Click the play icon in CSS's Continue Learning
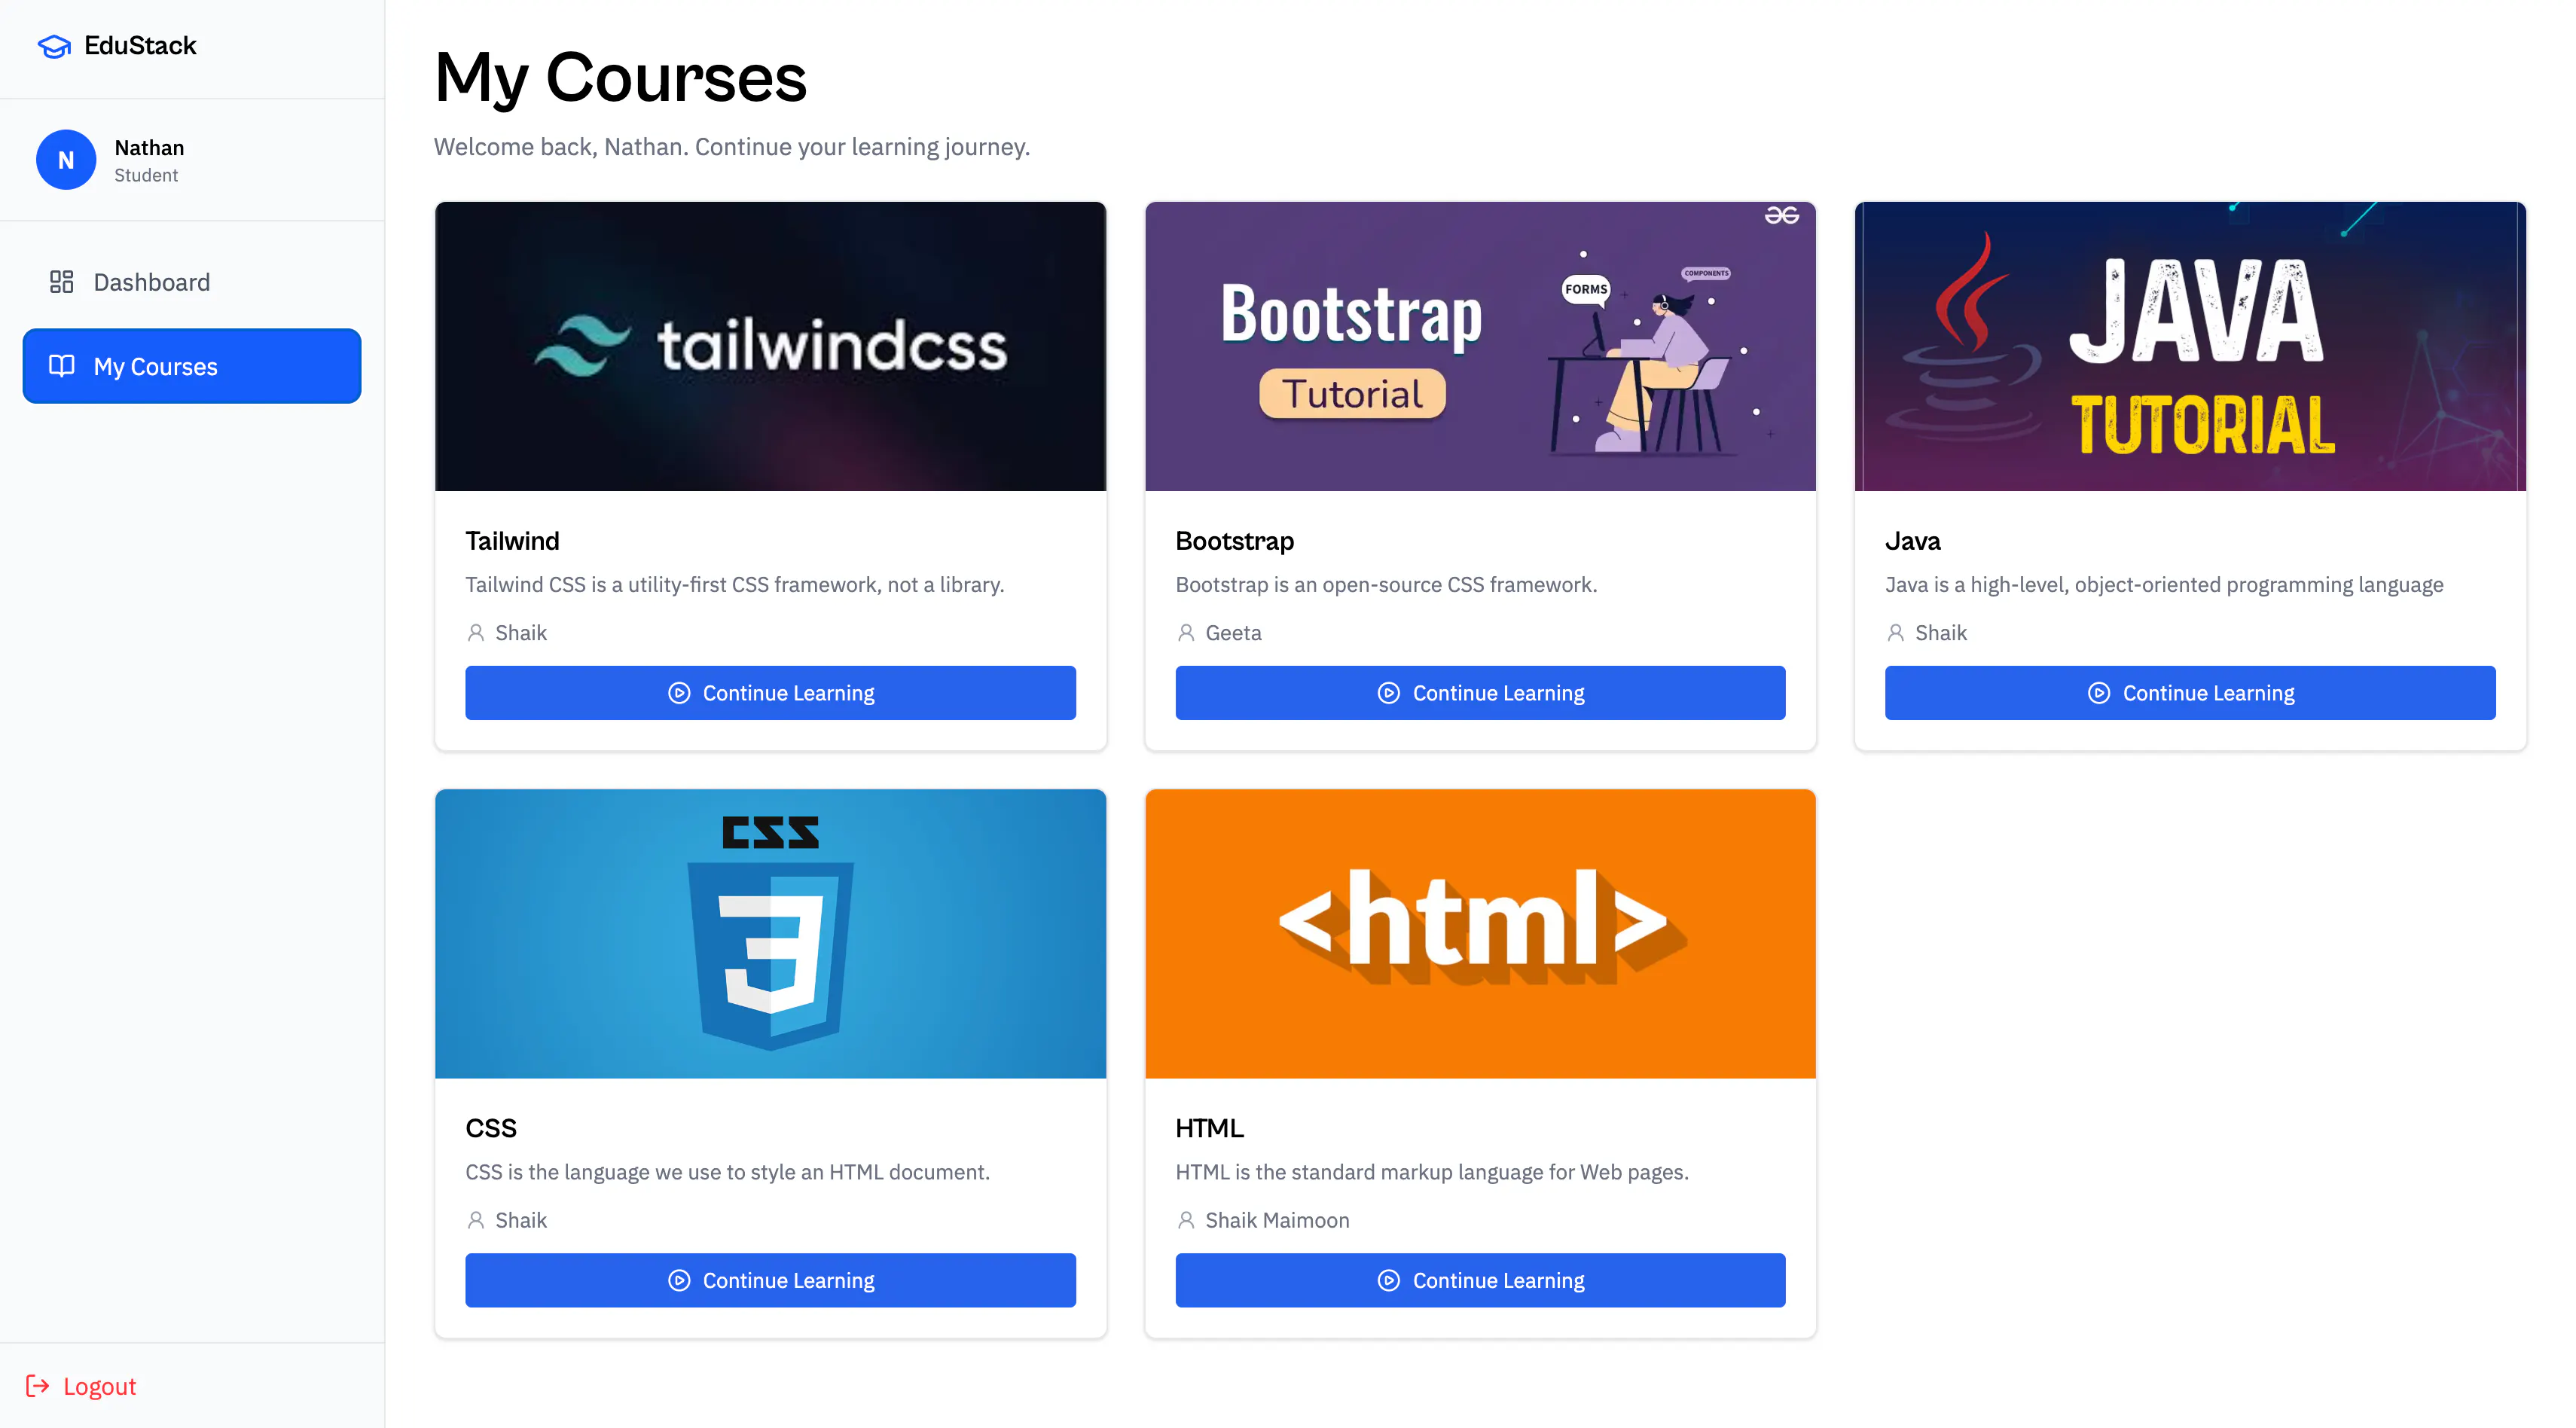 (x=679, y=1280)
